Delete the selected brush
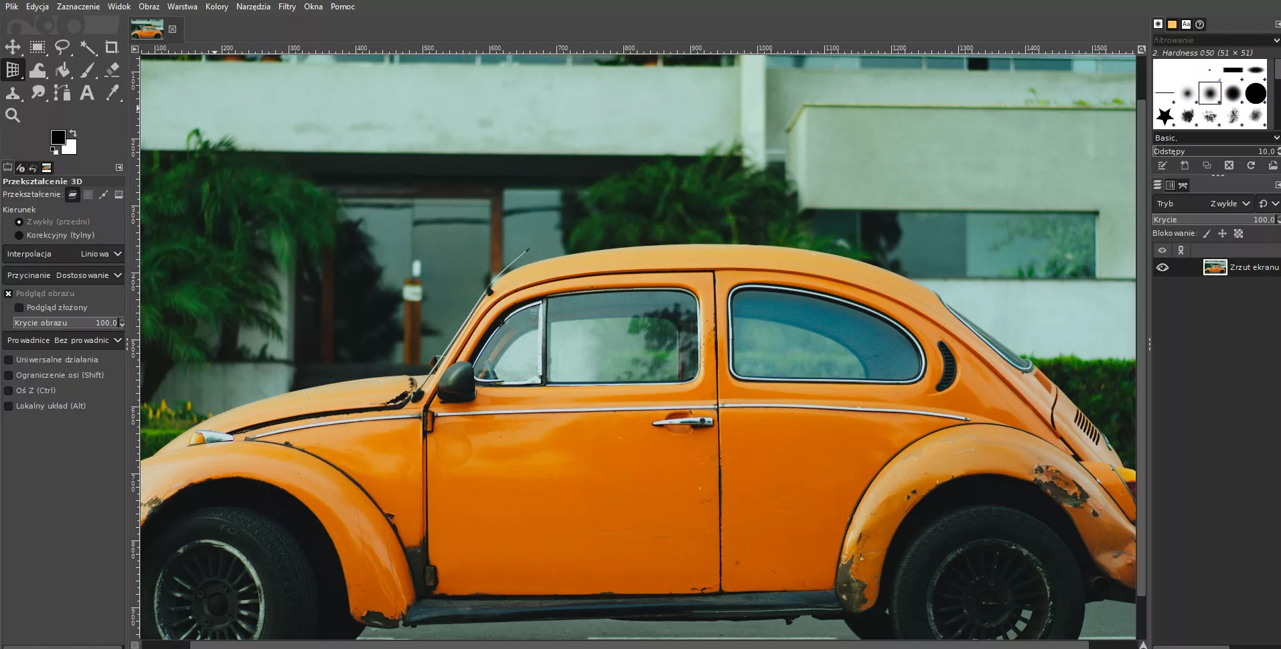Viewport: 1281px width, 649px height. (x=1229, y=165)
